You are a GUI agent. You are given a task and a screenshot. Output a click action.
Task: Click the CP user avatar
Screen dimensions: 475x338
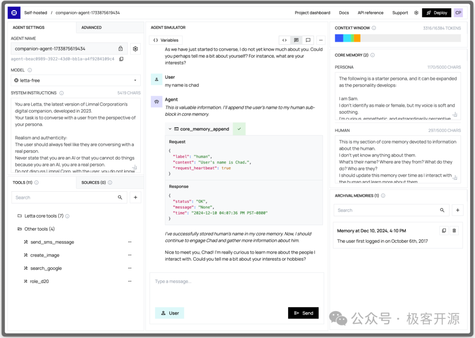pyautogui.click(x=458, y=13)
